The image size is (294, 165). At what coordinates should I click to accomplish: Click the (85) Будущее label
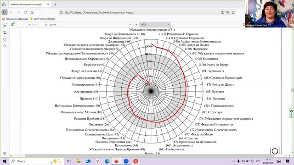tap(215, 92)
